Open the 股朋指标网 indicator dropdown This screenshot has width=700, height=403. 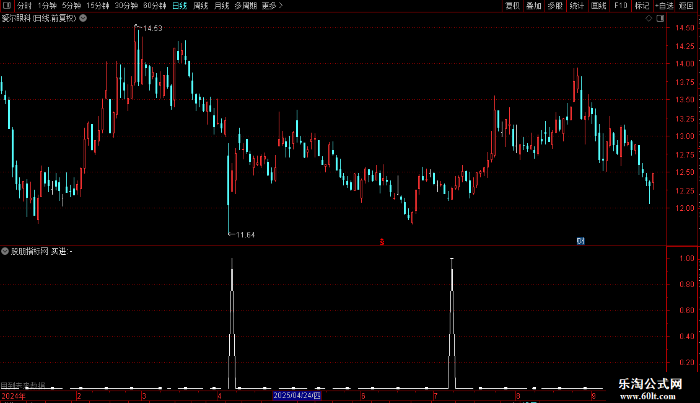[x=5, y=252]
